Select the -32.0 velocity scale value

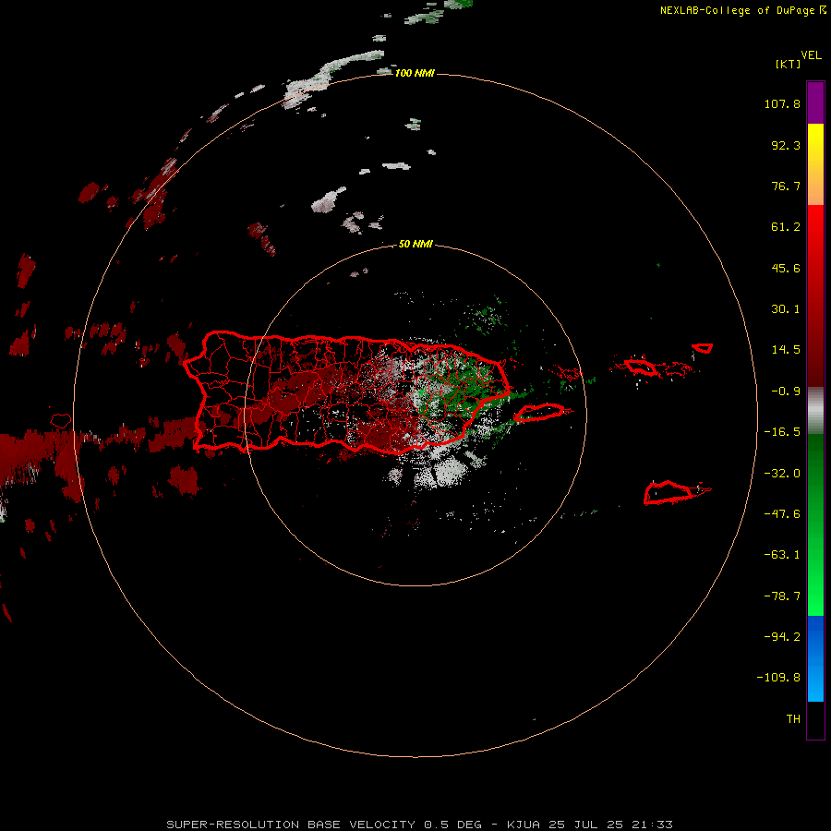[782, 474]
